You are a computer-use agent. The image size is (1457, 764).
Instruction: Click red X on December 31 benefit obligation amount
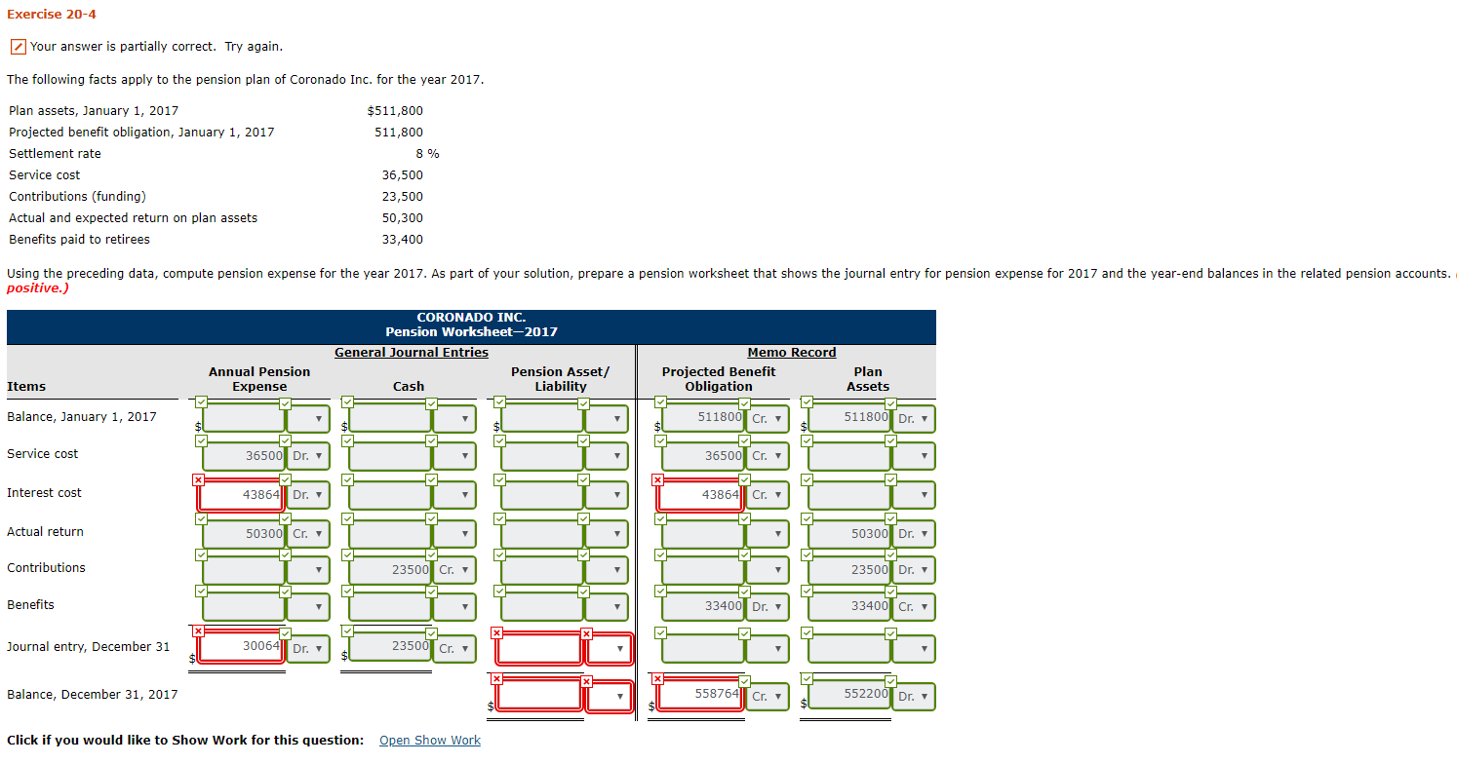coord(658,678)
